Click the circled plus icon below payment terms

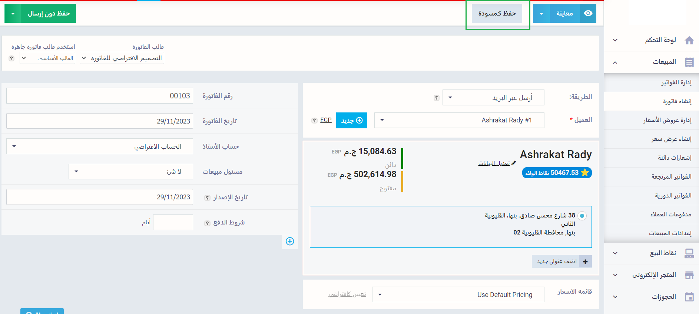(290, 242)
